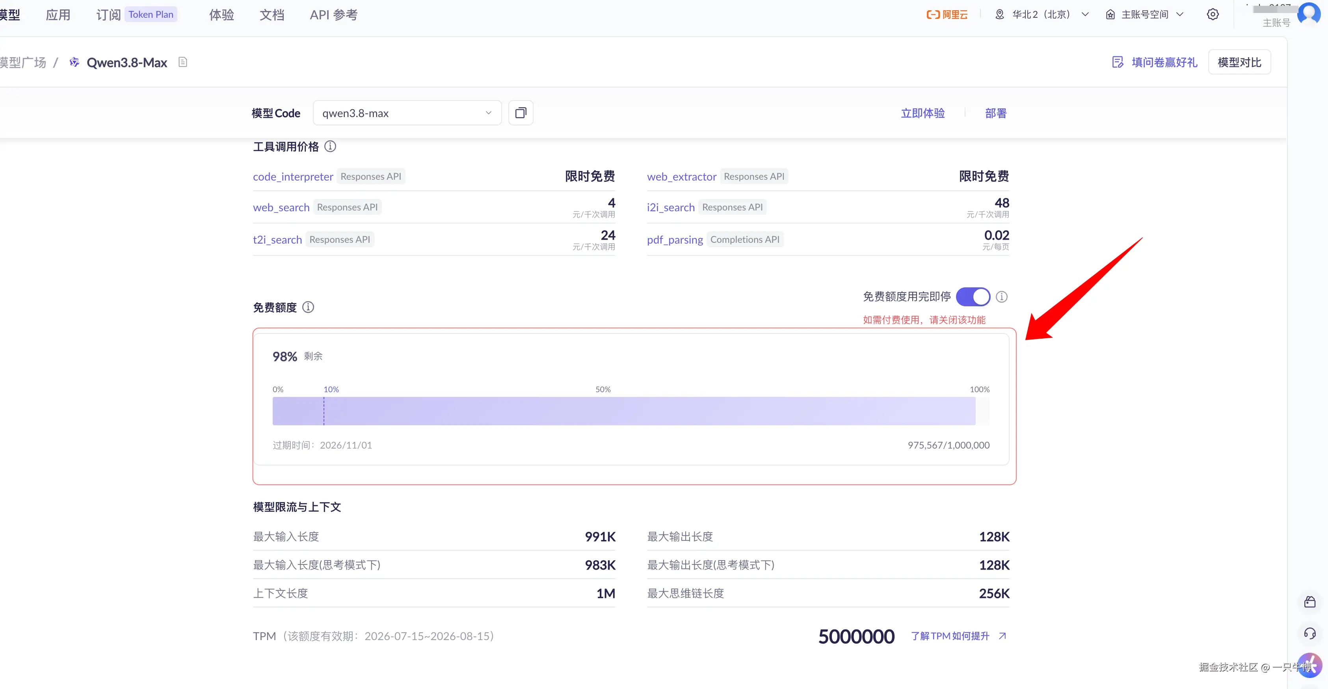Open the web_search tool link
This screenshot has width=1328, height=689.
[281, 207]
